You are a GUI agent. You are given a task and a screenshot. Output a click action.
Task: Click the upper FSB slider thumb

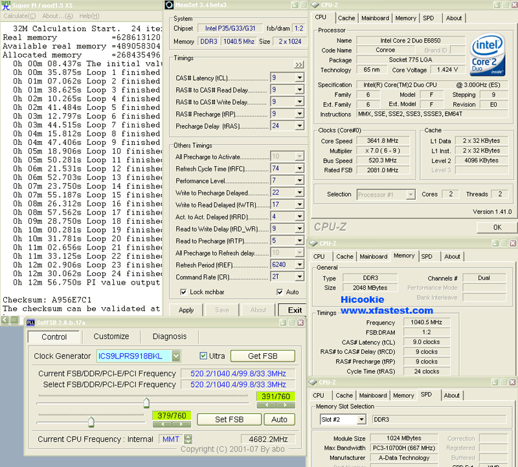click(146, 403)
